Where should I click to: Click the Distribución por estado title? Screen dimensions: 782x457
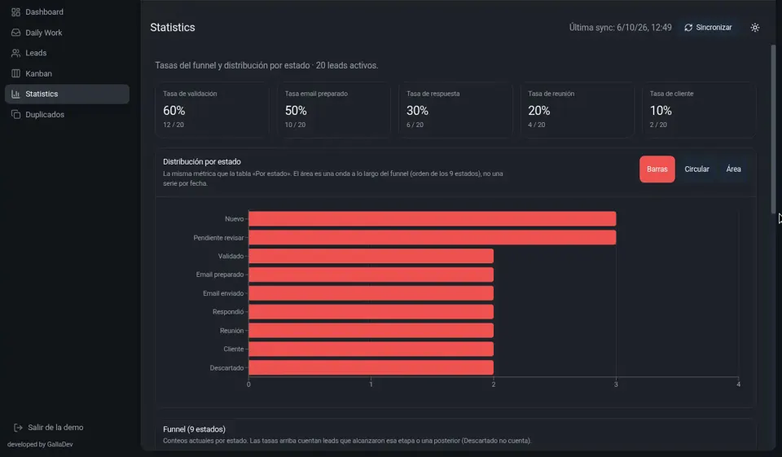[202, 161]
